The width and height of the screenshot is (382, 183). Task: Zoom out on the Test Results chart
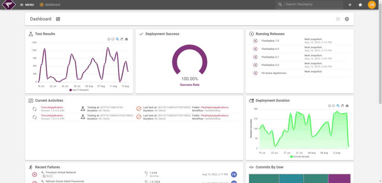pyautogui.click(x=113, y=39)
